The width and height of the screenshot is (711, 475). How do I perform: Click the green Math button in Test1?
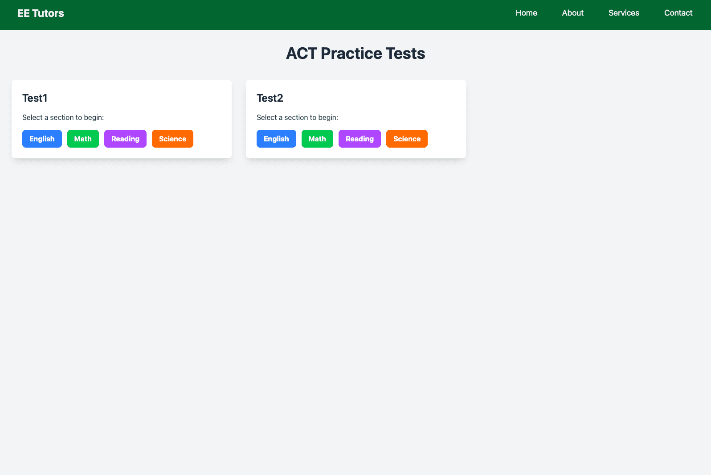(x=83, y=139)
